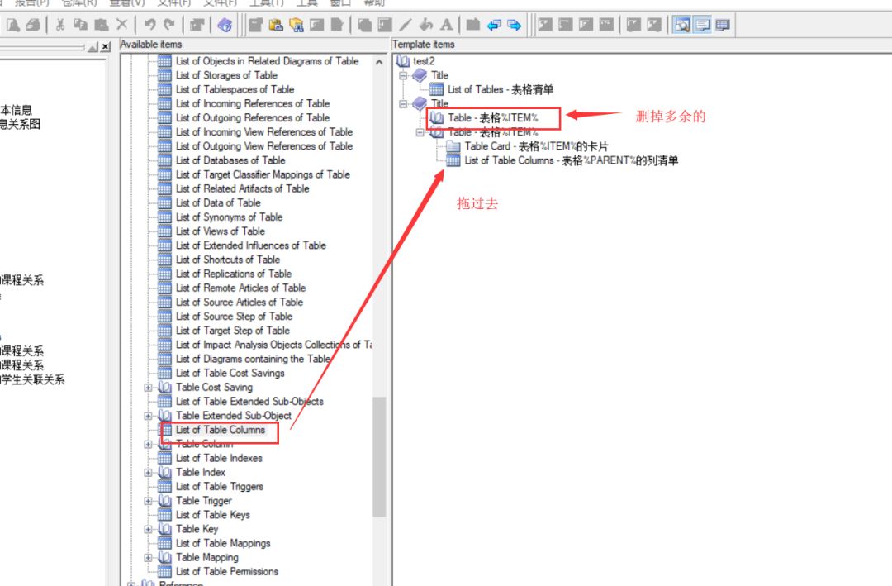Select 'List of Outgoing References of Table'
The width and height of the screenshot is (892, 586).
253,118
